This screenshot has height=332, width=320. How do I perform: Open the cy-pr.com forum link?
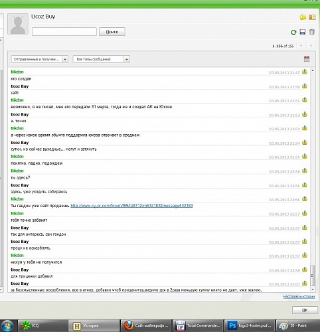(131, 206)
